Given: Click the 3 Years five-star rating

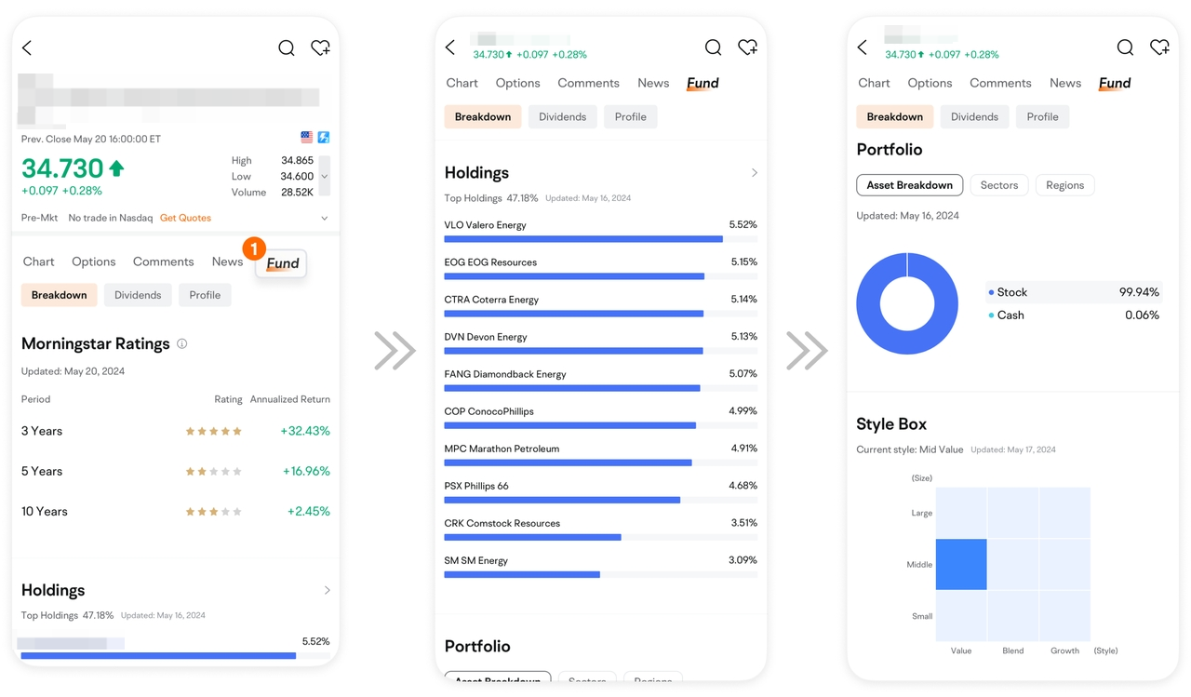Looking at the screenshot, I should pos(214,431).
